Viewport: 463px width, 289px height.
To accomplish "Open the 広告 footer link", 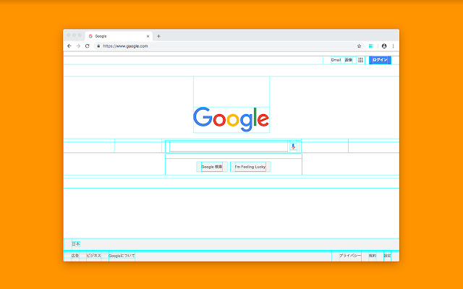I will (75, 256).
